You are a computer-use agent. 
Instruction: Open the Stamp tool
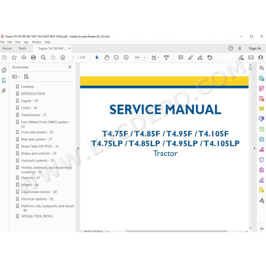click(x=210, y=58)
